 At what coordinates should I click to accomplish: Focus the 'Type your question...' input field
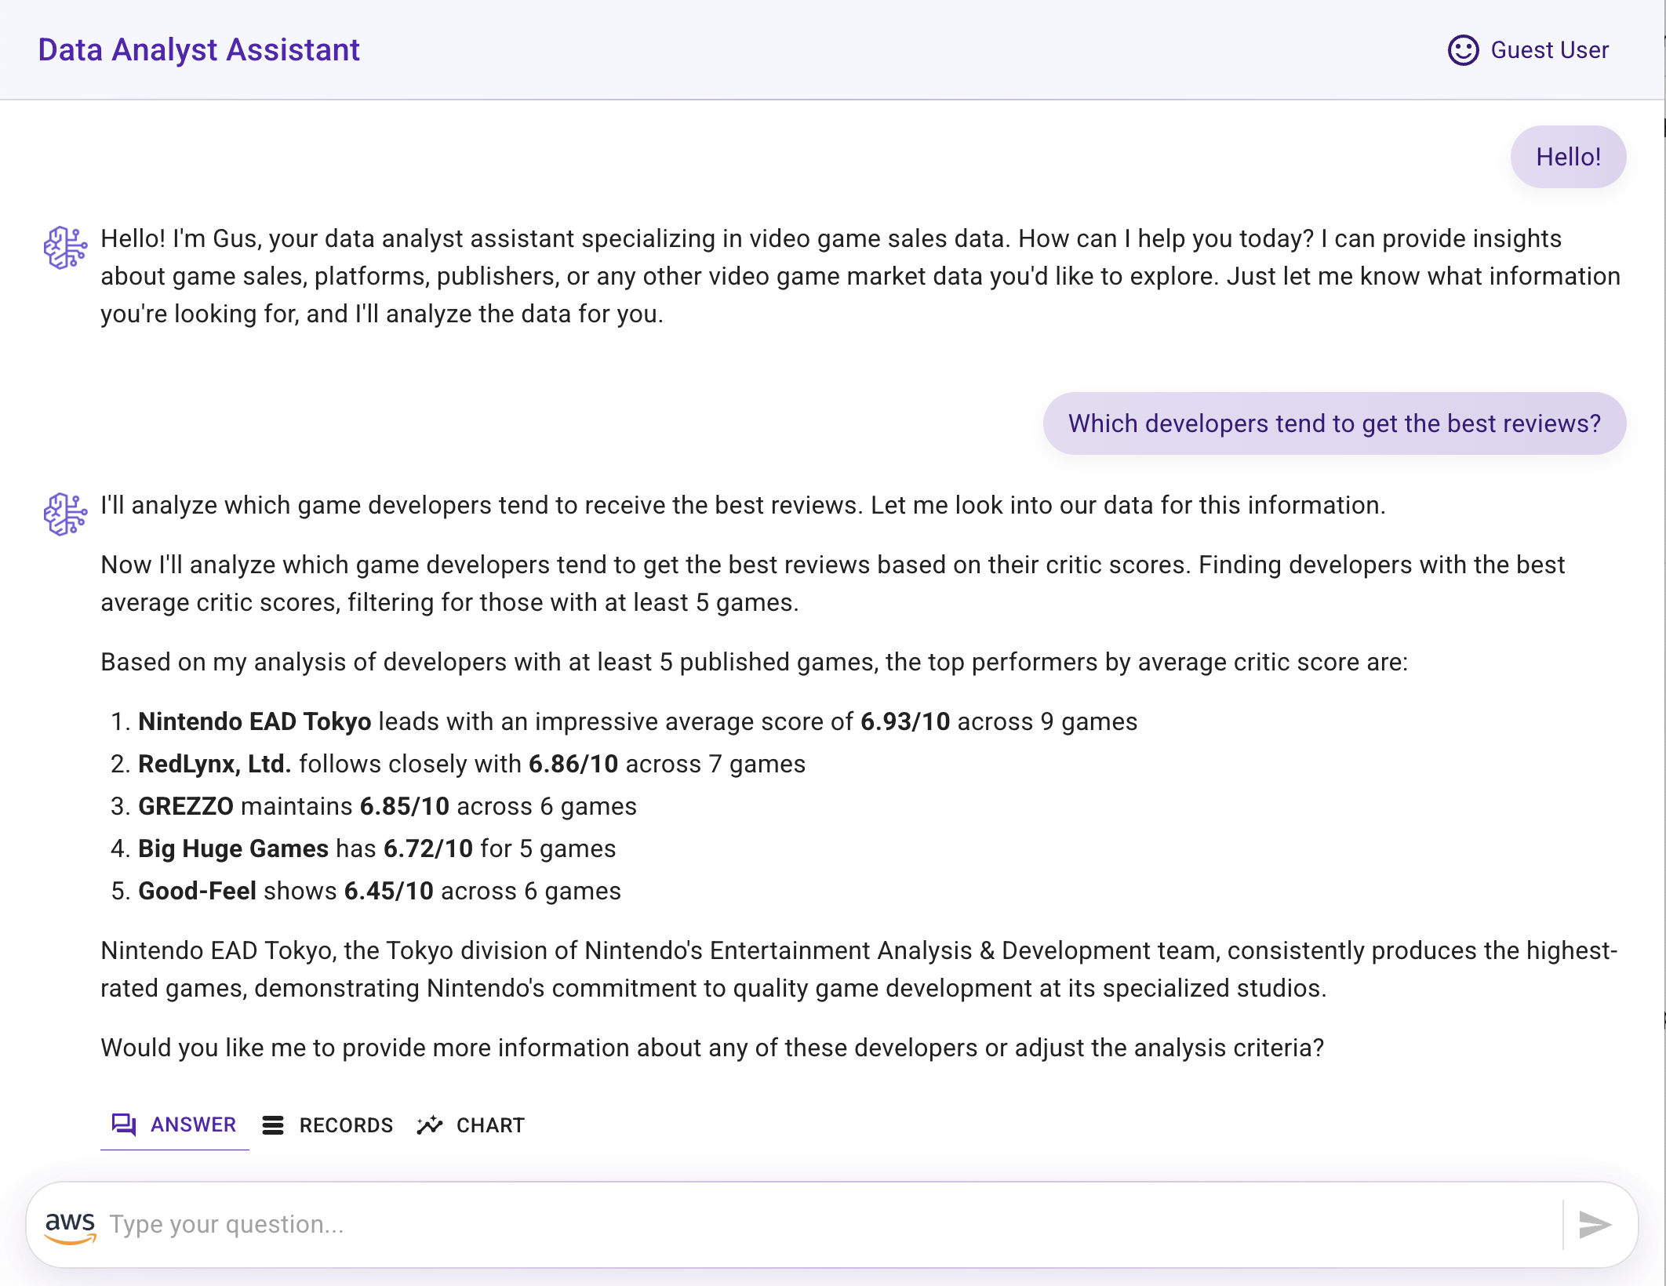click(x=831, y=1224)
